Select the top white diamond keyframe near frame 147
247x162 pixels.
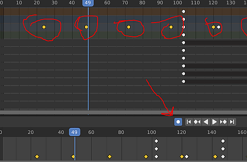223,141
